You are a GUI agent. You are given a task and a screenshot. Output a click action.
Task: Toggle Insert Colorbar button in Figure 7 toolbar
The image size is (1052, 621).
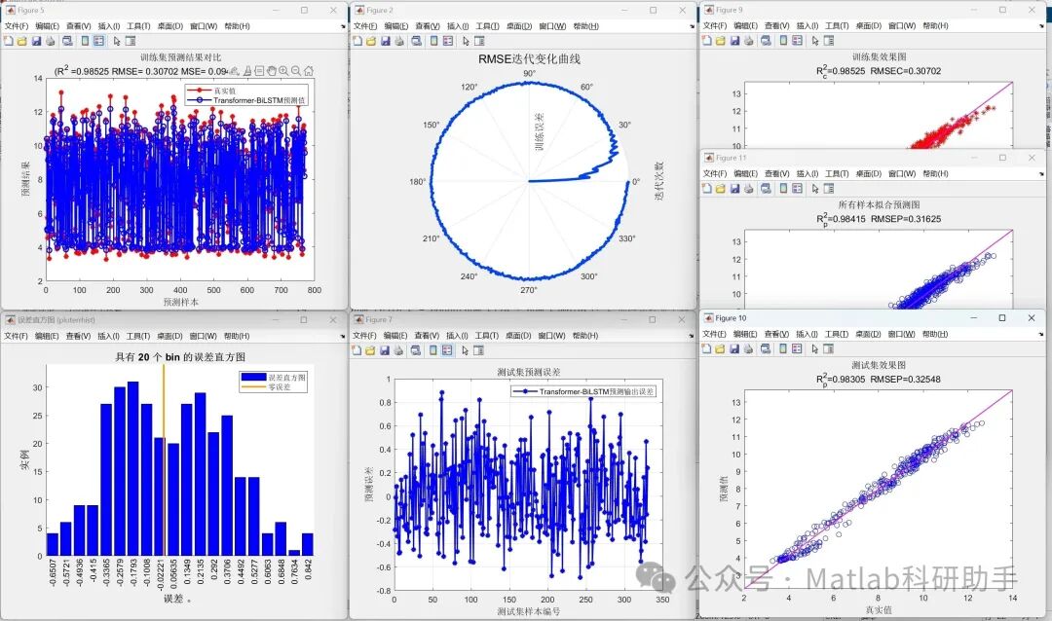tap(433, 350)
